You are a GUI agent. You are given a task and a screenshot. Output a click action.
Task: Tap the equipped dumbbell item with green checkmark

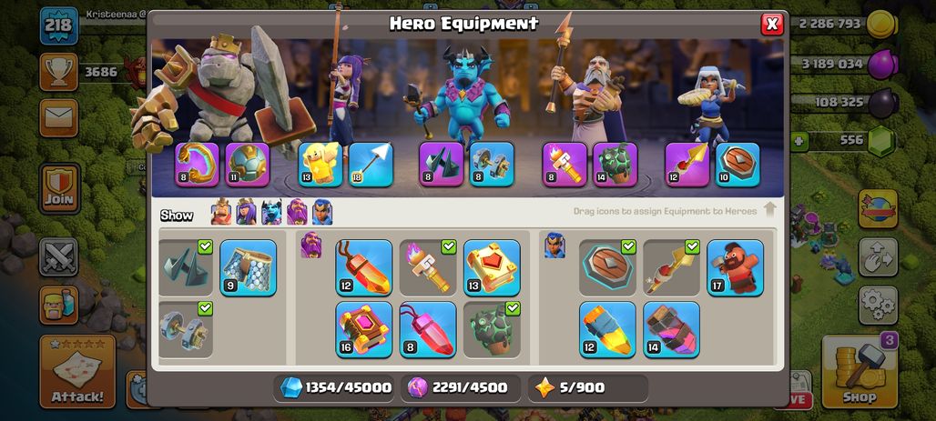(185, 329)
